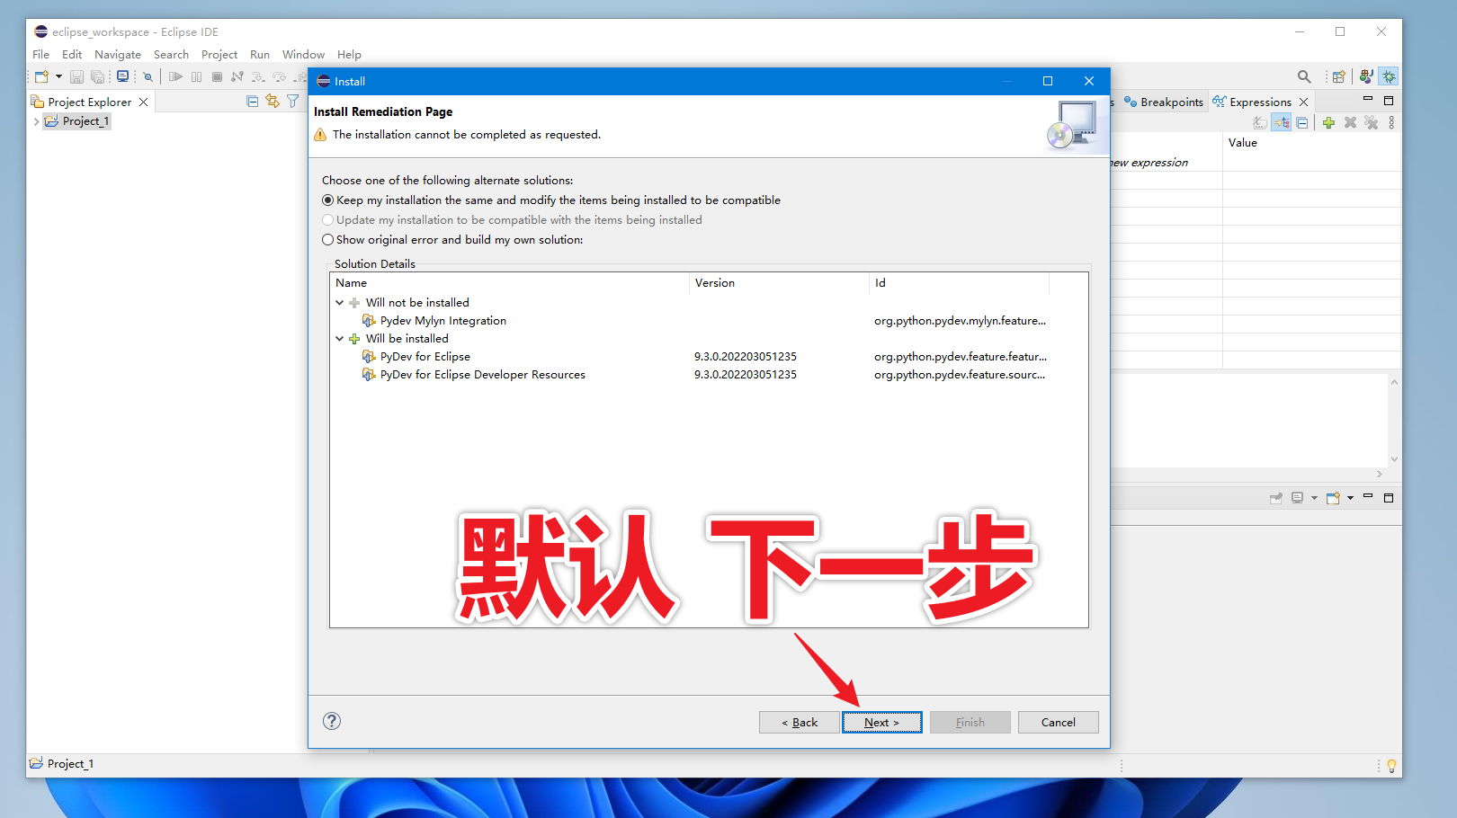
Task: Open the Run menu
Action: tap(260, 55)
